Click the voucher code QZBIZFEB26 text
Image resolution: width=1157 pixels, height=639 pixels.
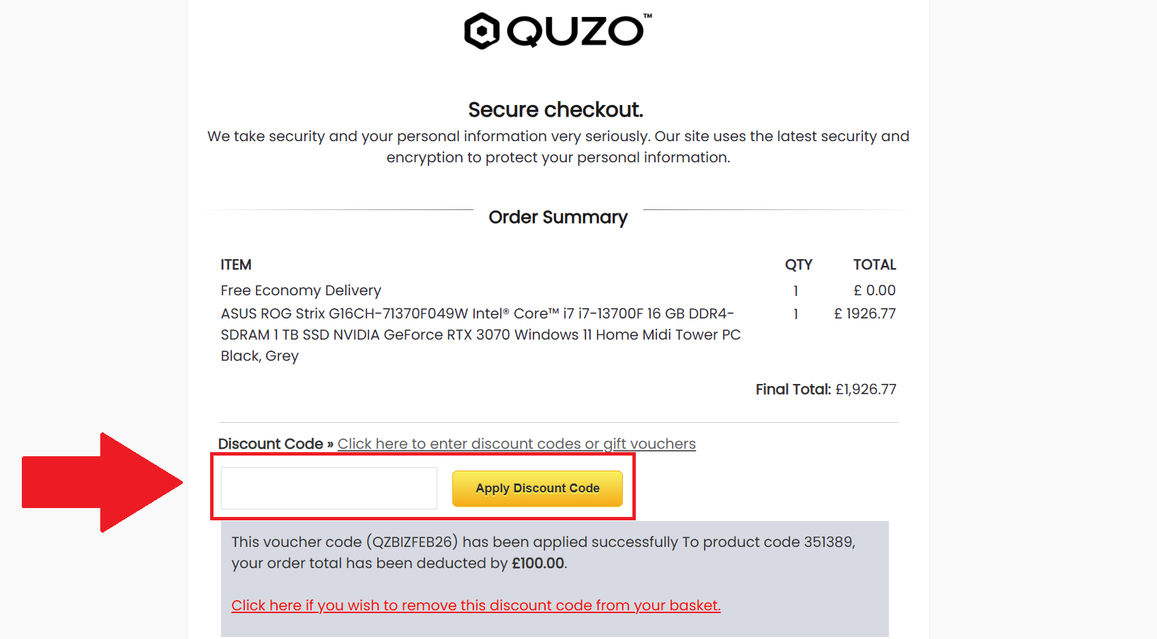click(x=409, y=541)
